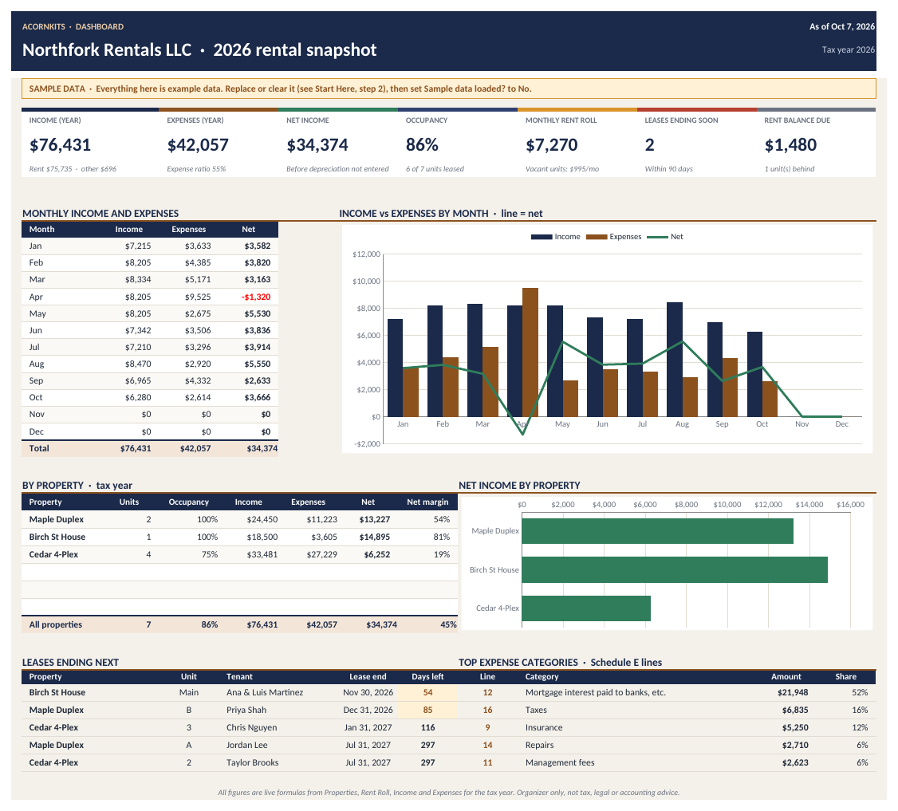The image size is (898, 811).
Task: Click the lease end date Jan 31, 2027
Action: click(368, 727)
